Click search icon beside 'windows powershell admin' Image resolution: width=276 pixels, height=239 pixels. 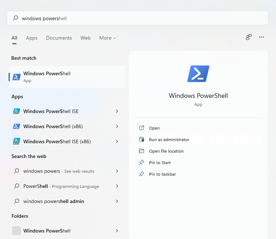pyautogui.click(x=17, y=201)
